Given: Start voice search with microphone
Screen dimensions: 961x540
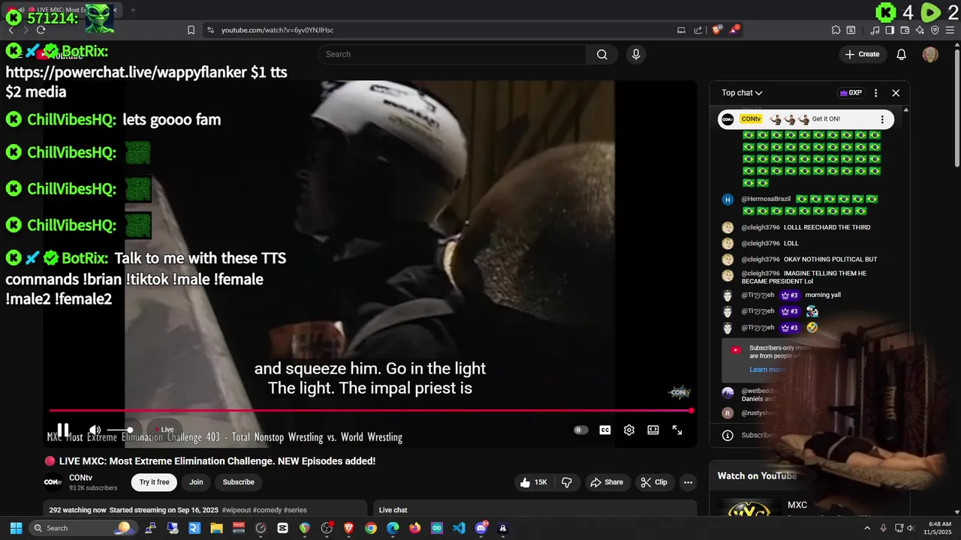Looking at the screenshot, I should point(636,54).
